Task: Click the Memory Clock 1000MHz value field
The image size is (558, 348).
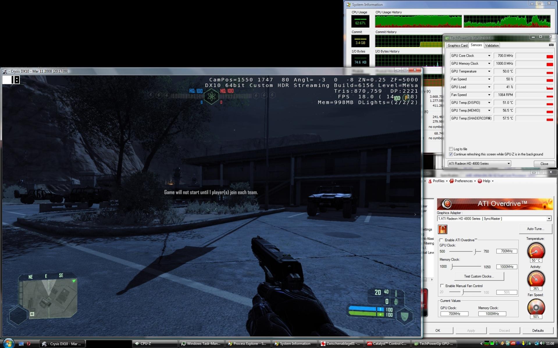Action: click(x=507, y=267)
